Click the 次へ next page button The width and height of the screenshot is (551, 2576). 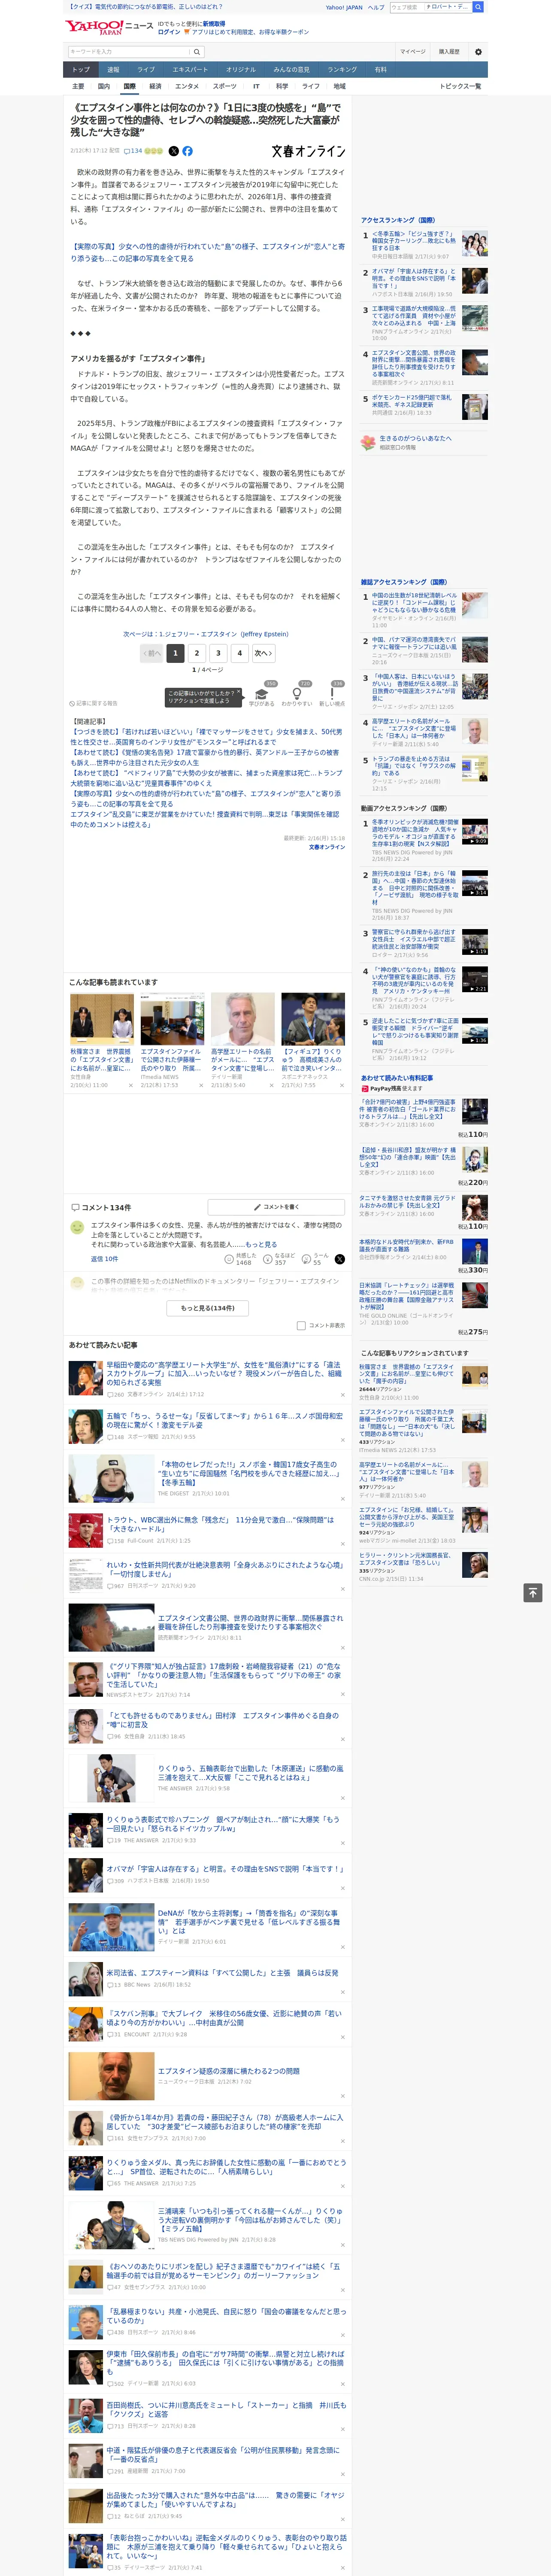click(263, 653)
